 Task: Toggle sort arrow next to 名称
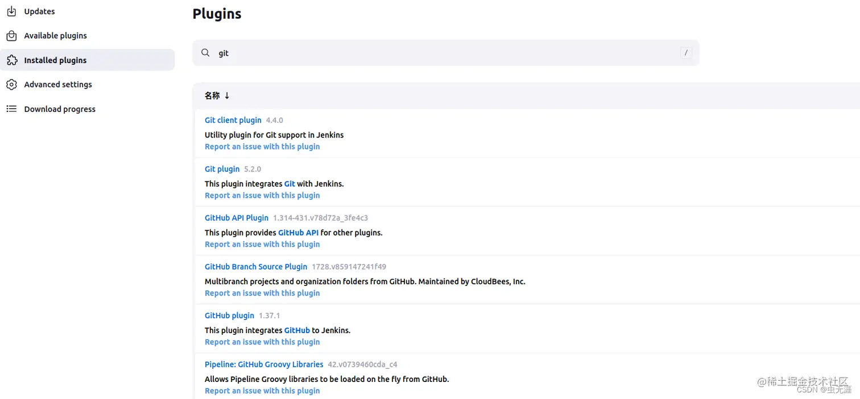click(227, 95)
